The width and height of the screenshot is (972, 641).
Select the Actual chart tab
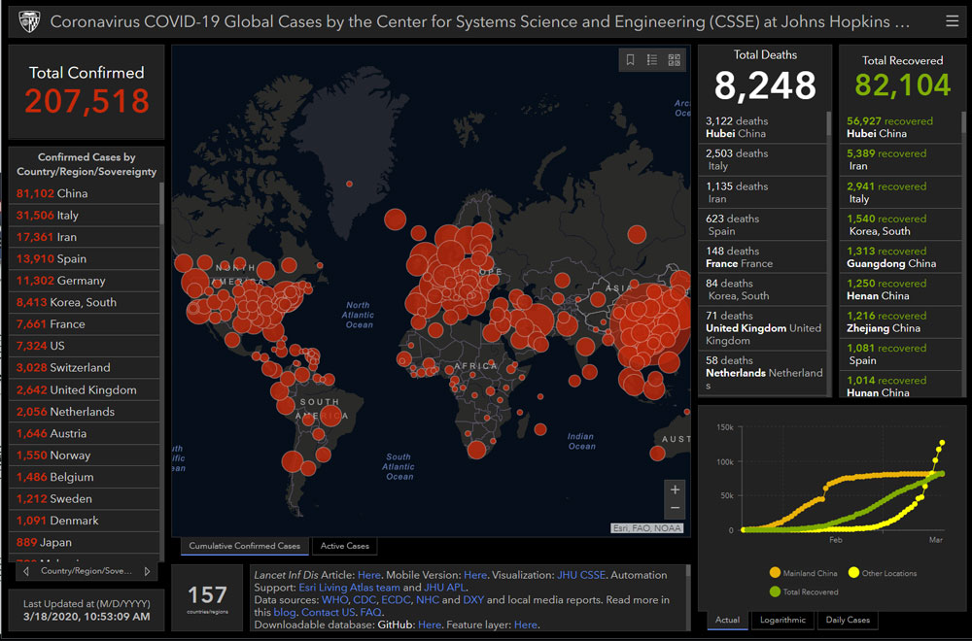[x=727, y=620]
